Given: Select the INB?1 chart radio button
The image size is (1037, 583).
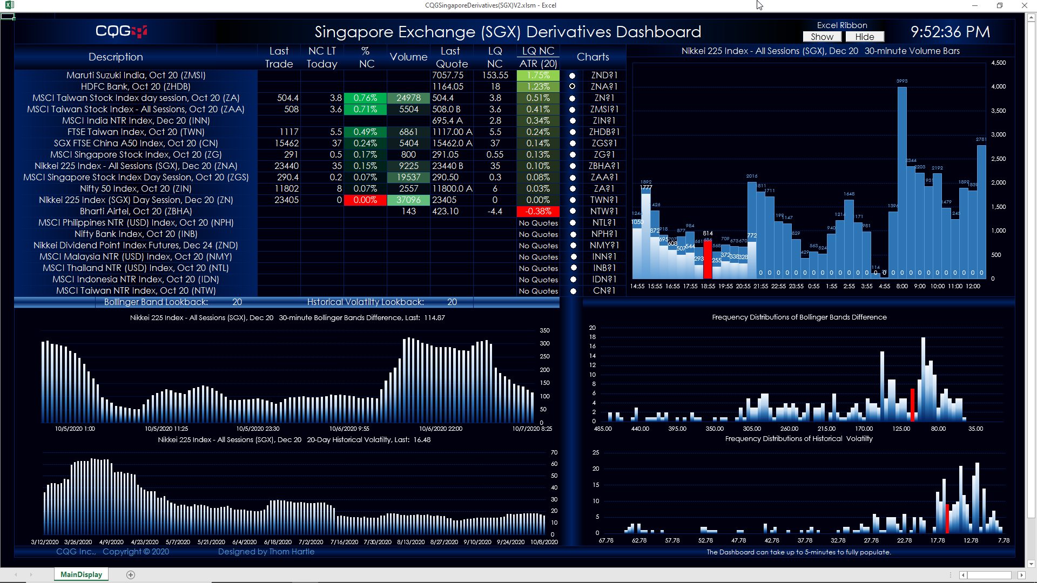Looking at the screenshot, I should pos(574,268).
